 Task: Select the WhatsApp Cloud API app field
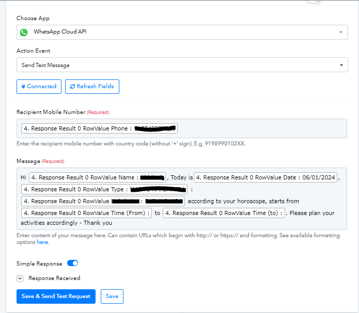click(182, 32)
